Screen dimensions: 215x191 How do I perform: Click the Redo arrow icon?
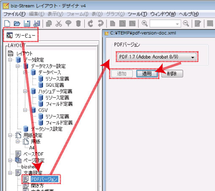click(100, 23)
